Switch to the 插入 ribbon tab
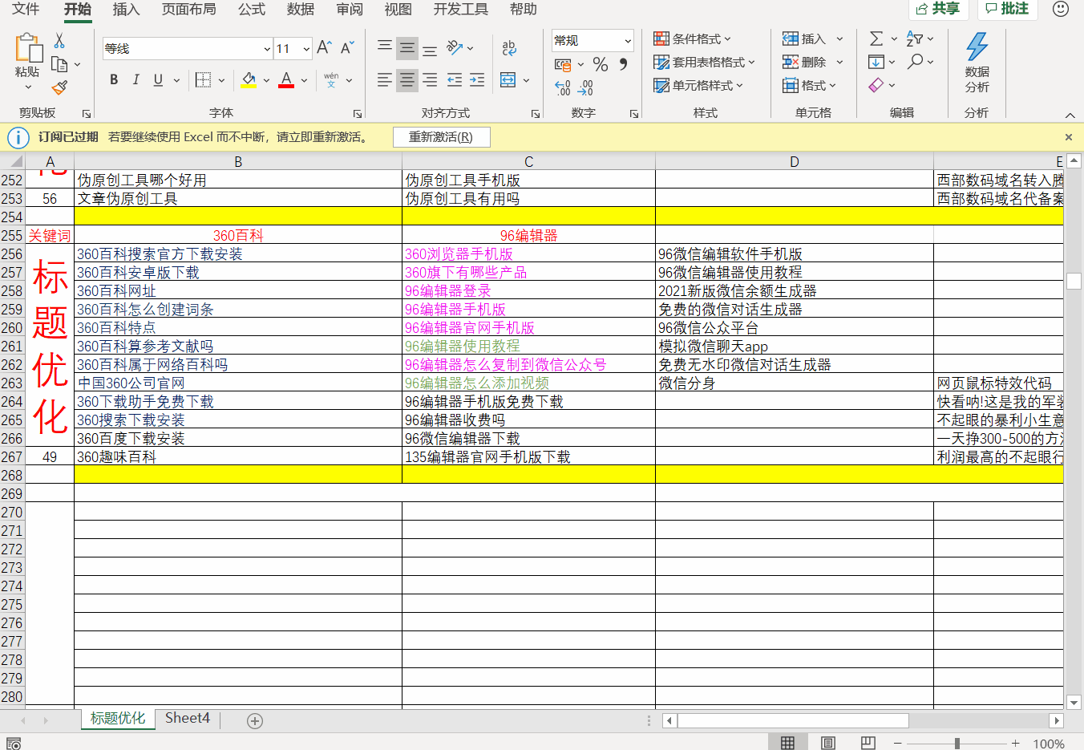1084x750 pixels. click(126, 9)
